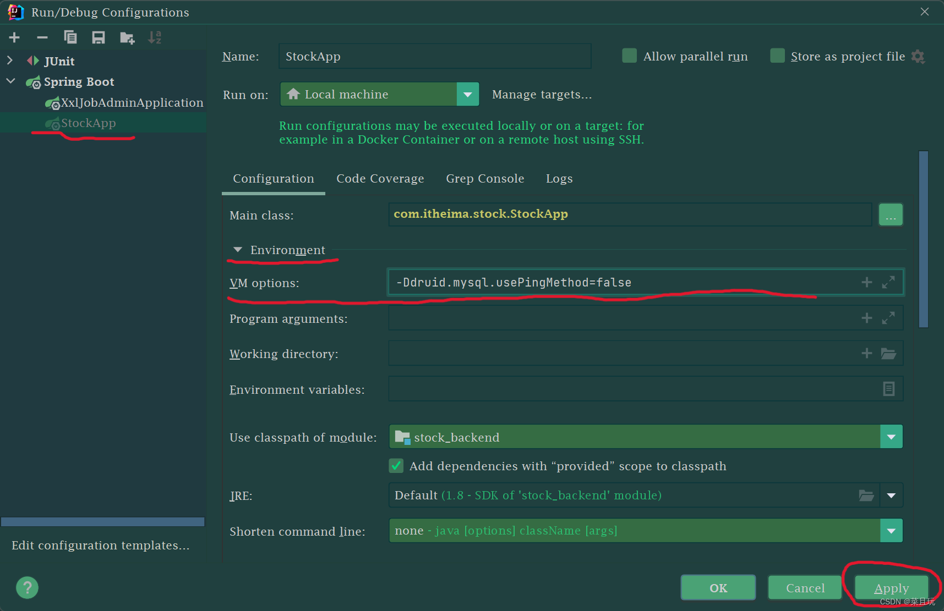Open Edit configuration templates
The image size is (944, 611).
click(x=100, y=545)
